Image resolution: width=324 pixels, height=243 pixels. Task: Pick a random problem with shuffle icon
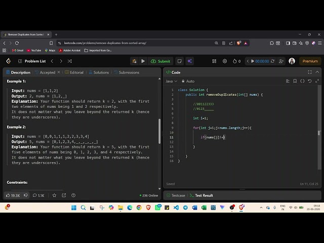tap(70, 61)
